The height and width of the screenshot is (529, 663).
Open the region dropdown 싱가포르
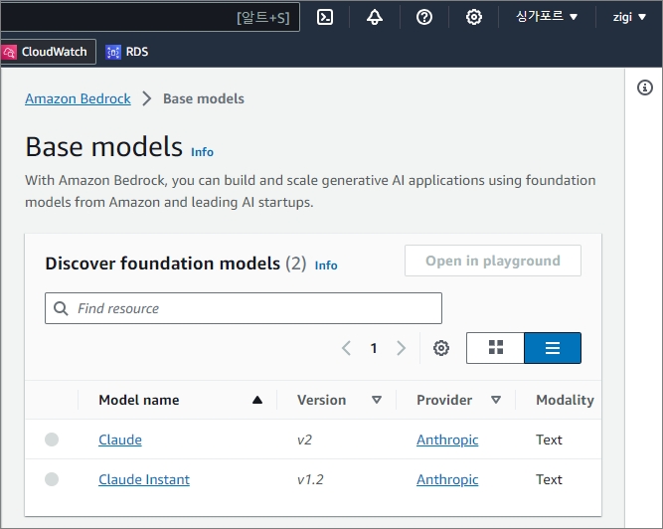coord(547,17)
